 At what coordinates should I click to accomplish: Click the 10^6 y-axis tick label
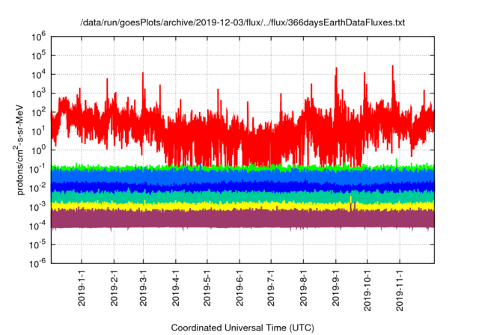[38, 37]
